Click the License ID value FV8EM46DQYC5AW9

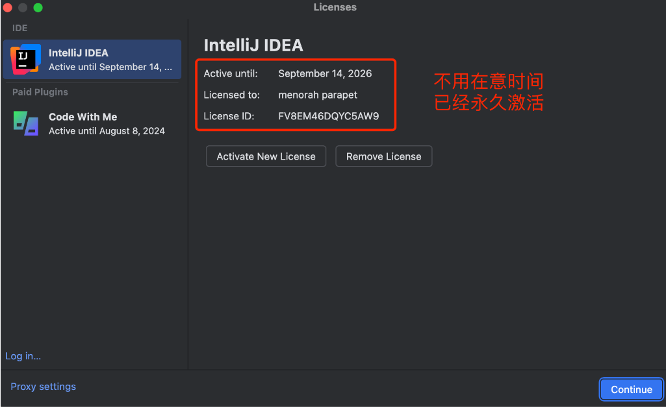pos(328,117)
